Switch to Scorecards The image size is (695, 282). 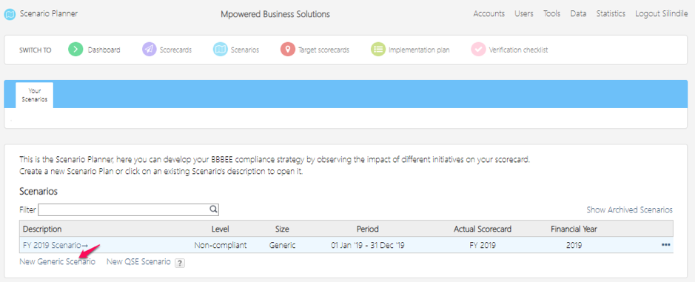tap(175, 50)
